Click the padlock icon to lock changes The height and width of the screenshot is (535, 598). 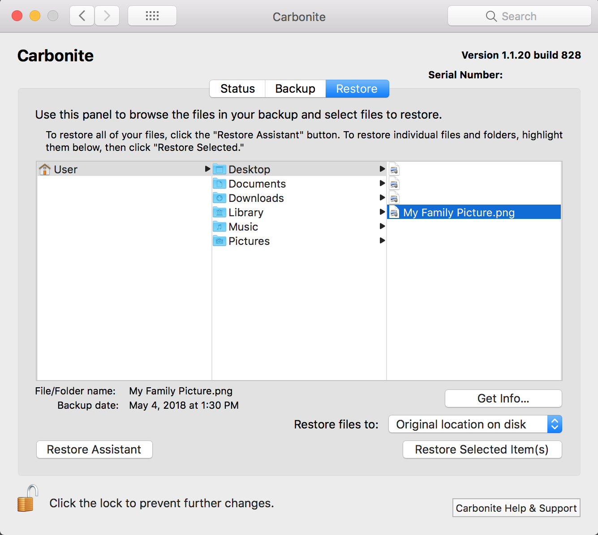click(x=27, y=499)
